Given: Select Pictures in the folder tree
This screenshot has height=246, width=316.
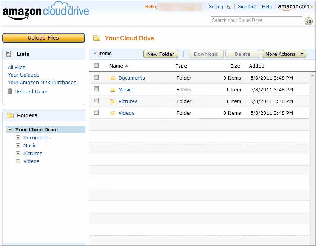Looking at the screenshot, I should 32,154.
